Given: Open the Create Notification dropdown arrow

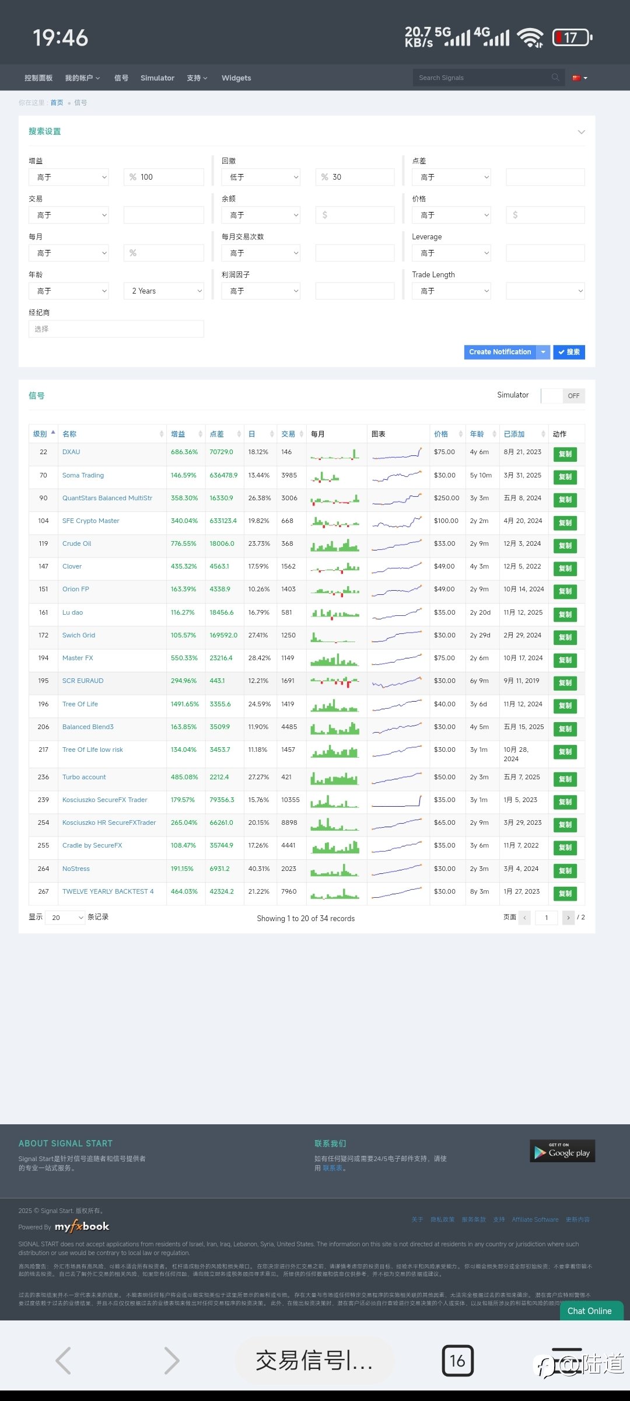Looking at the screenshot, I should (543, 352).
